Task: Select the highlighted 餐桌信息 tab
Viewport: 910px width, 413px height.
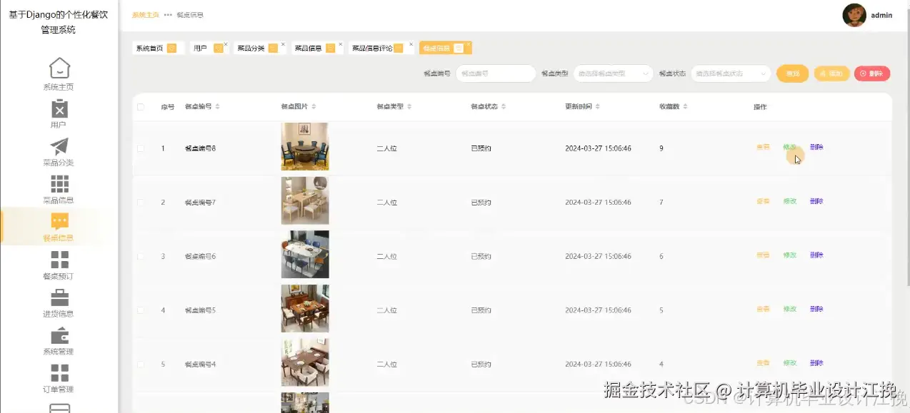Action: [445, 49]
